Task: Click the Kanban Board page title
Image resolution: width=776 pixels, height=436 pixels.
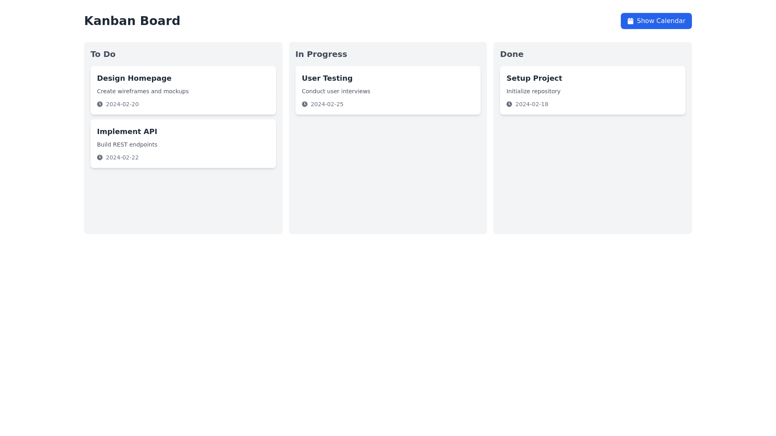Action: coord(132,21)
